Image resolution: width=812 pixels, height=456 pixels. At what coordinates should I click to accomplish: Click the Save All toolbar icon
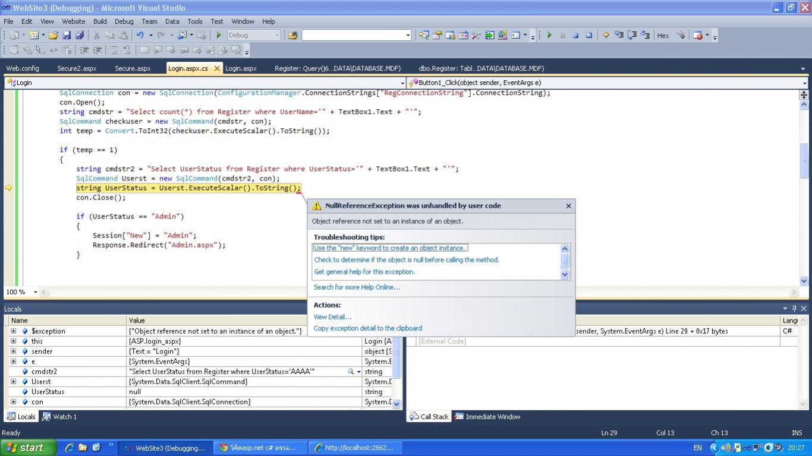click(80, 36)
